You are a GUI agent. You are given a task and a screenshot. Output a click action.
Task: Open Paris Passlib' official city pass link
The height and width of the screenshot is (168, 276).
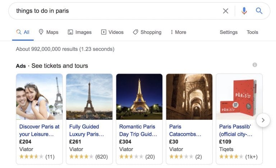click(235, 130)
